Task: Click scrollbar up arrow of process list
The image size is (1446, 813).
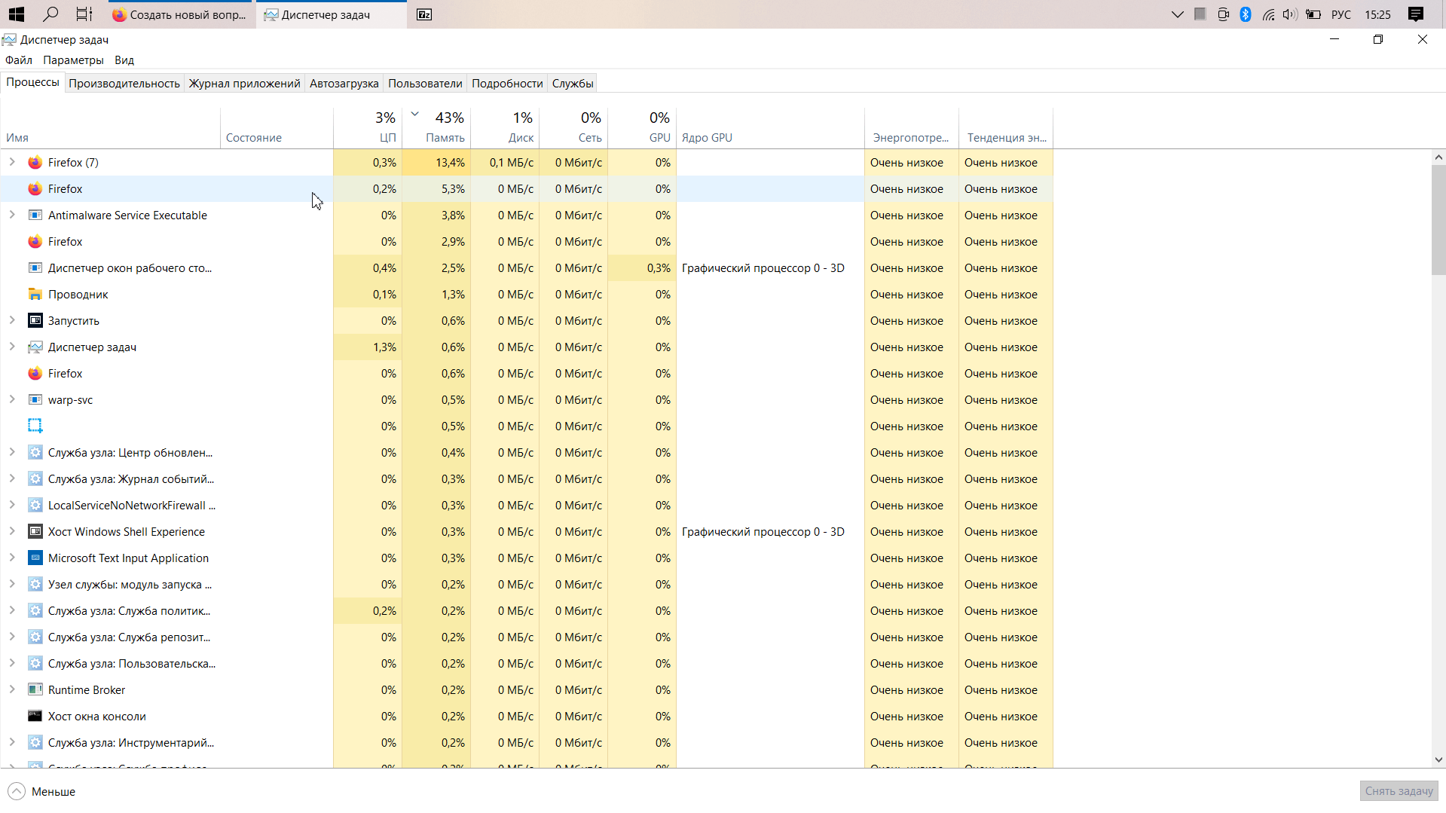Action: pos(1438,157)
